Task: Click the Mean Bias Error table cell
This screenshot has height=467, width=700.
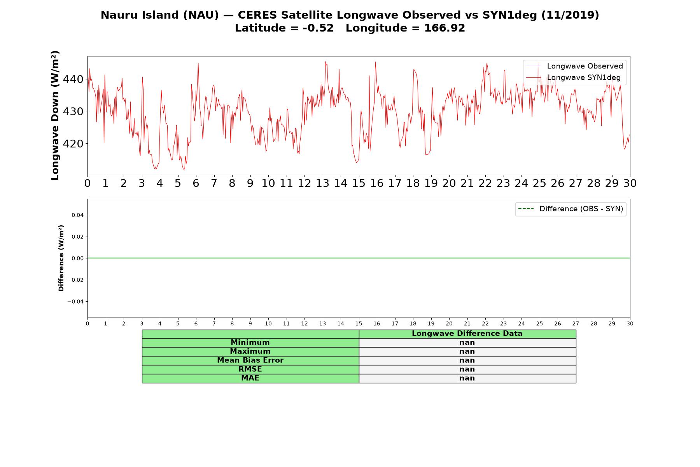Action: tap(250, 360)
